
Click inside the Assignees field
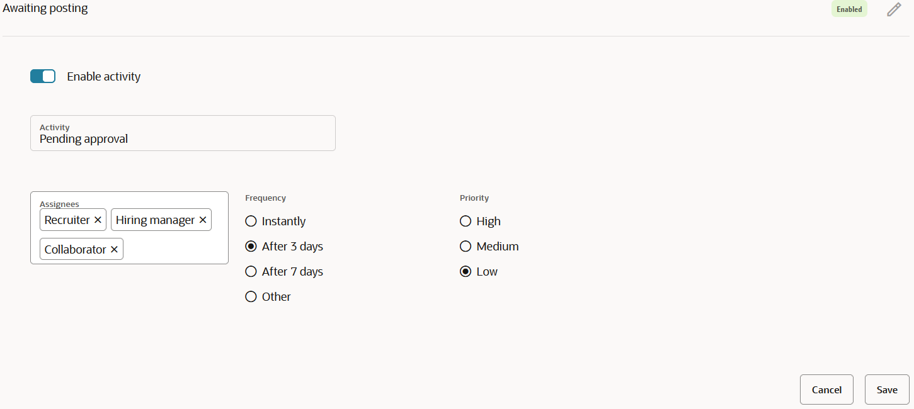173,250
